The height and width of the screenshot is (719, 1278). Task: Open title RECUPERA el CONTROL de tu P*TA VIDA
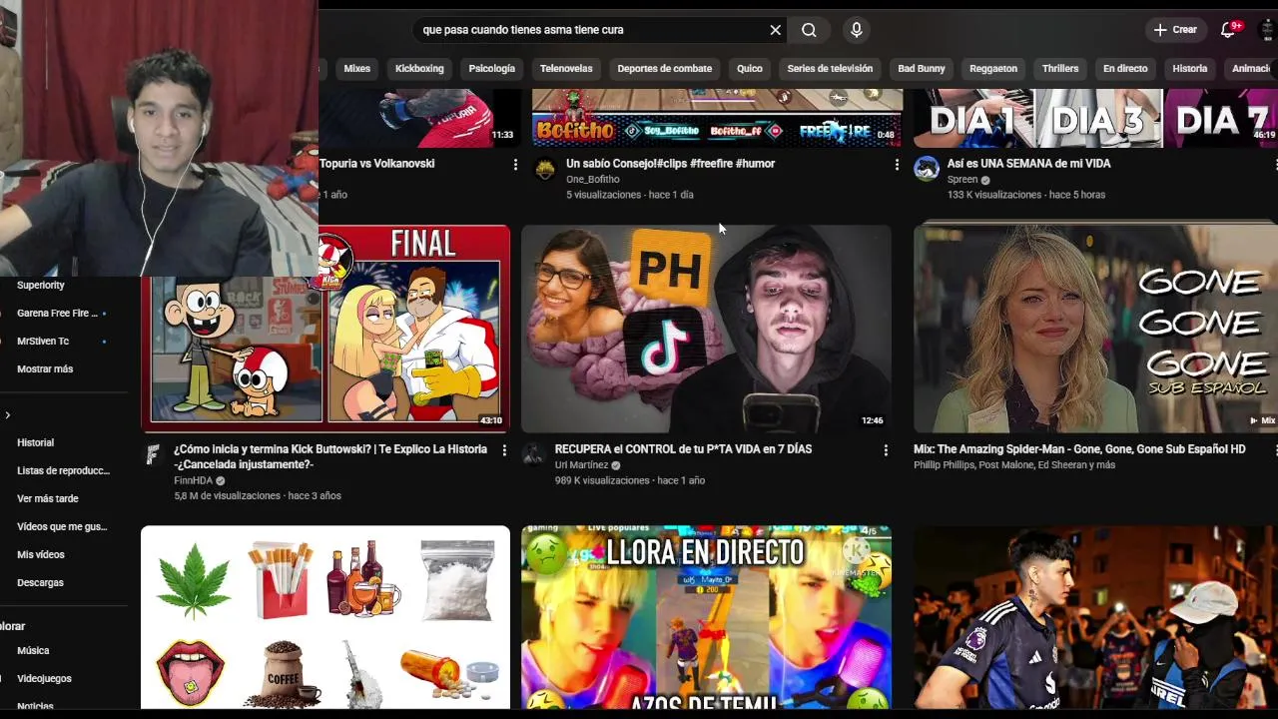tap(683, 449)
